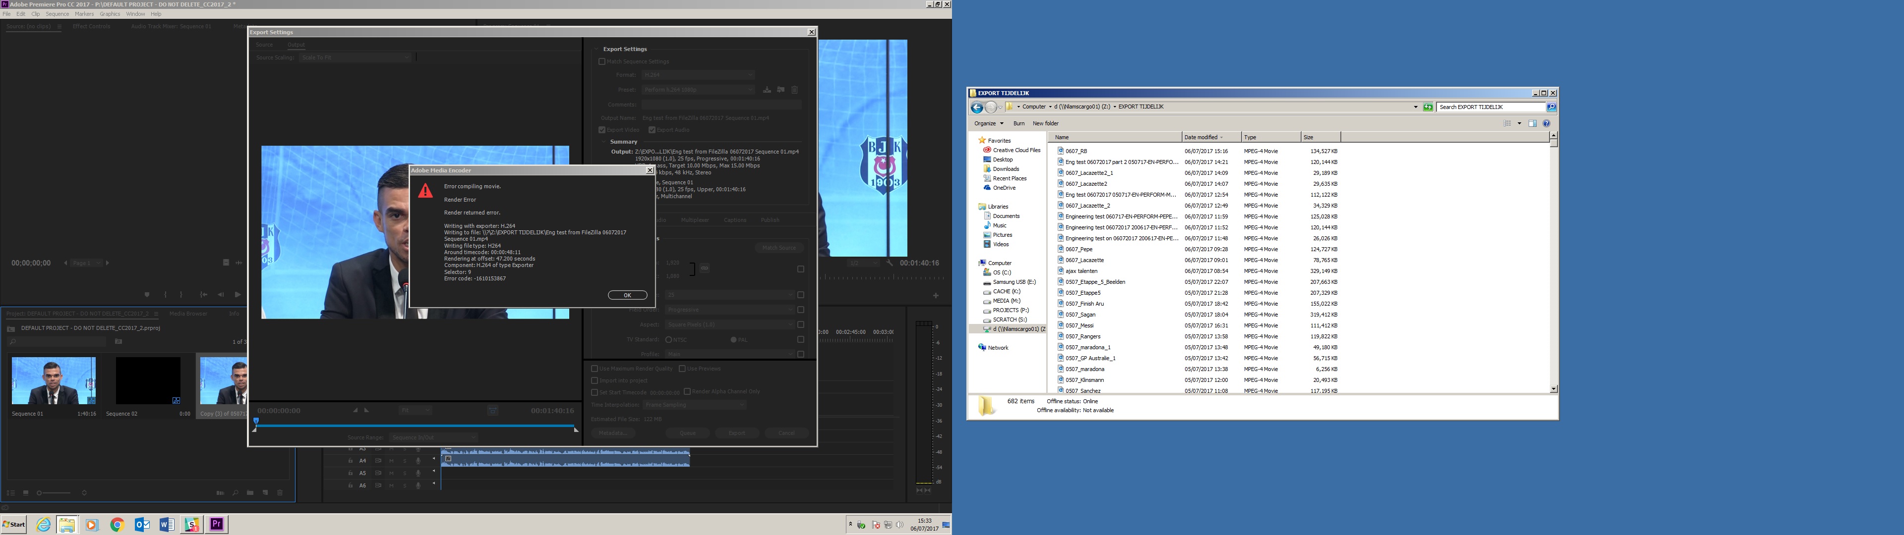Image resolution: width=1904 pixels, height=535 pixels.
Task: Uncheck the Export Audio checkbox
Action: point(652,130)
